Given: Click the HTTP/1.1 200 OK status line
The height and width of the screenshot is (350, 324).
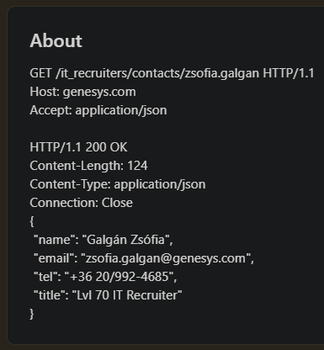Looking at the screenshot, I should [x=78, y=147].
